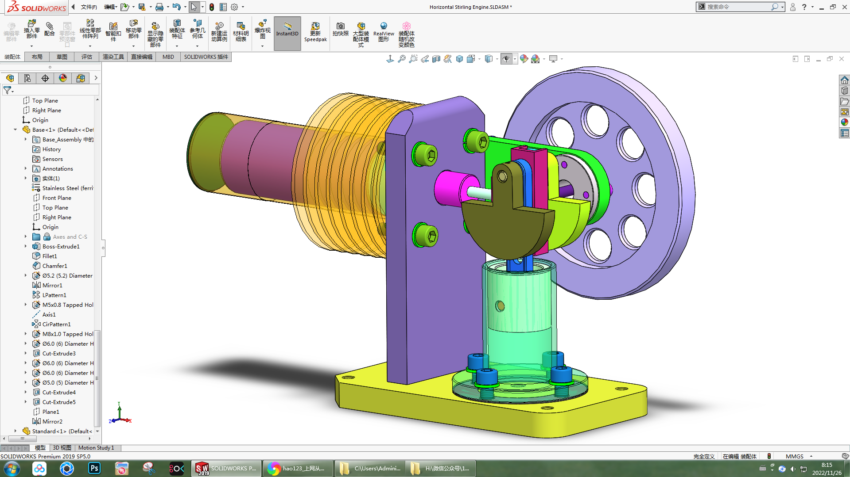Open Photoshop from the taskbar

click(94, 469)
